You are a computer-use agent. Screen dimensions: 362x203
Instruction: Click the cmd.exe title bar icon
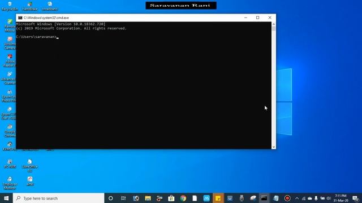tap(20, 17)
